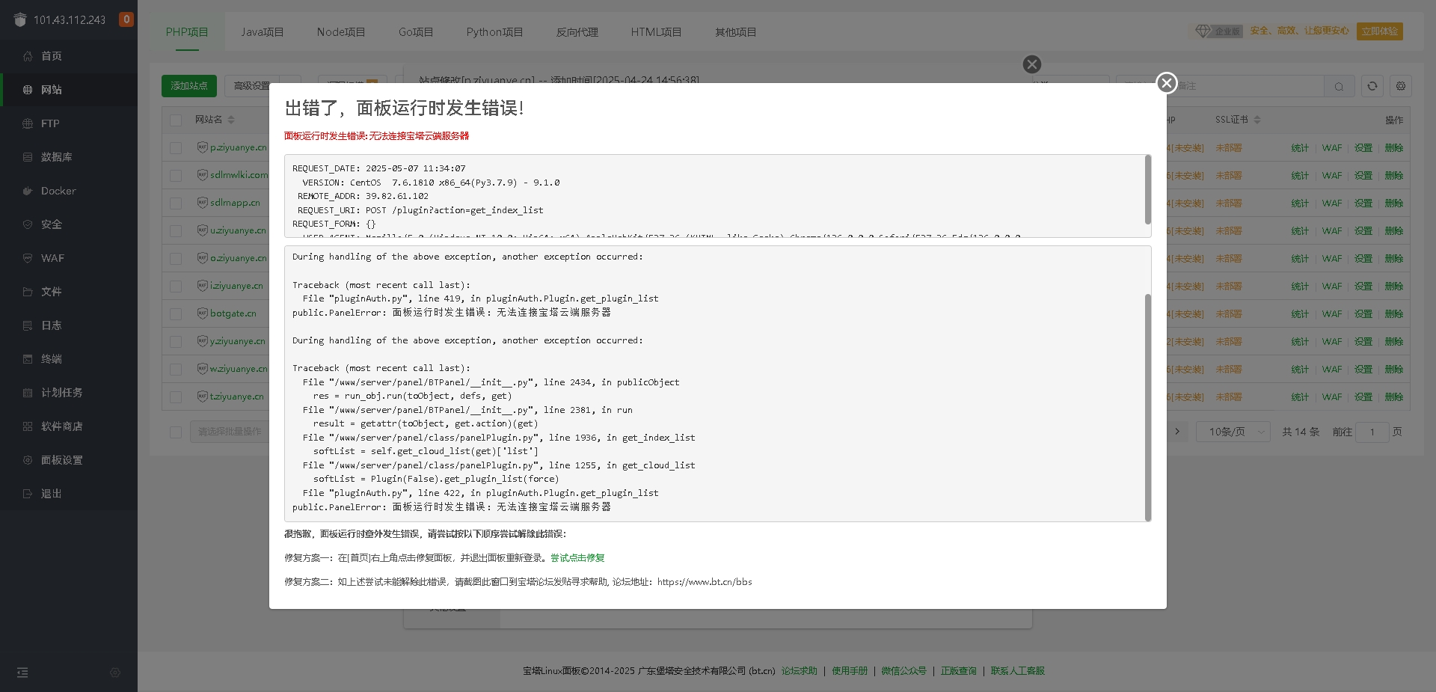Click the orange 0 notification badge
Screen dimensions: 1436x692
click(x=126, y=19)
